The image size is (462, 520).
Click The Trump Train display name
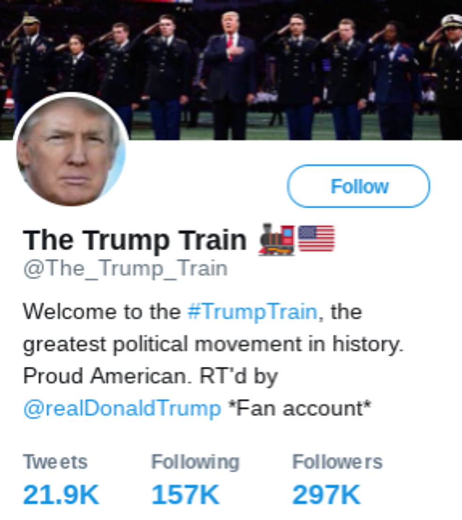click(135, 240)
